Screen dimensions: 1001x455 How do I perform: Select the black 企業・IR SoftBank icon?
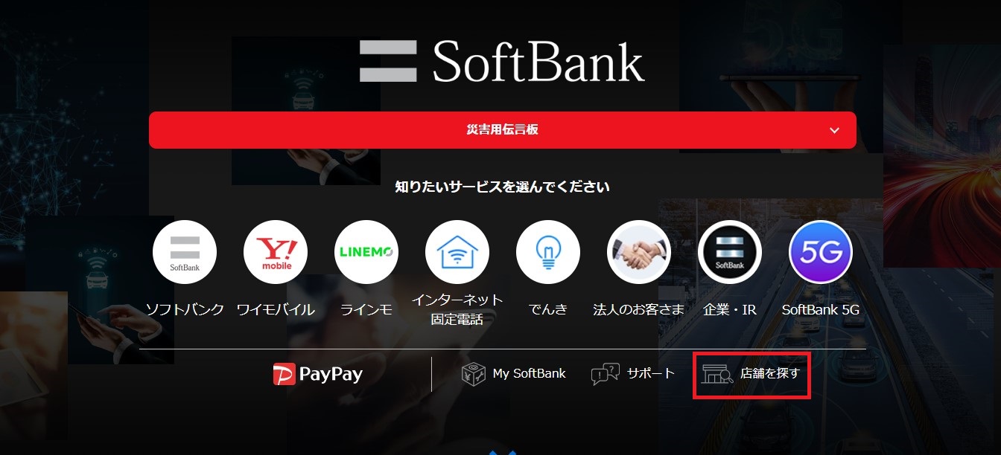(x=730, y=252)
